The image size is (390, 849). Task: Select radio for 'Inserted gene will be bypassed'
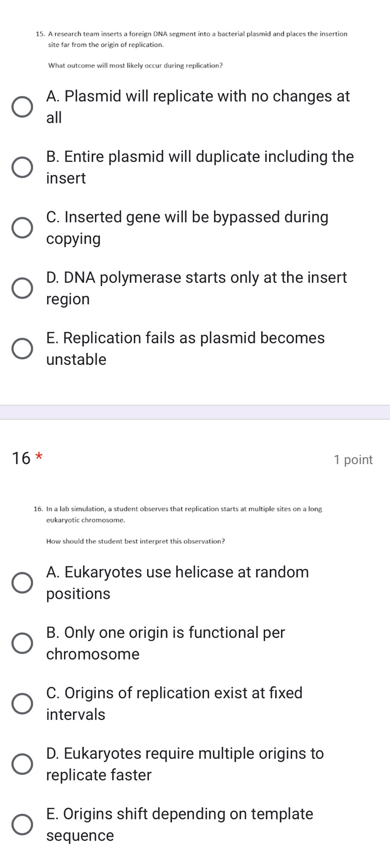(x=22, y=228)
